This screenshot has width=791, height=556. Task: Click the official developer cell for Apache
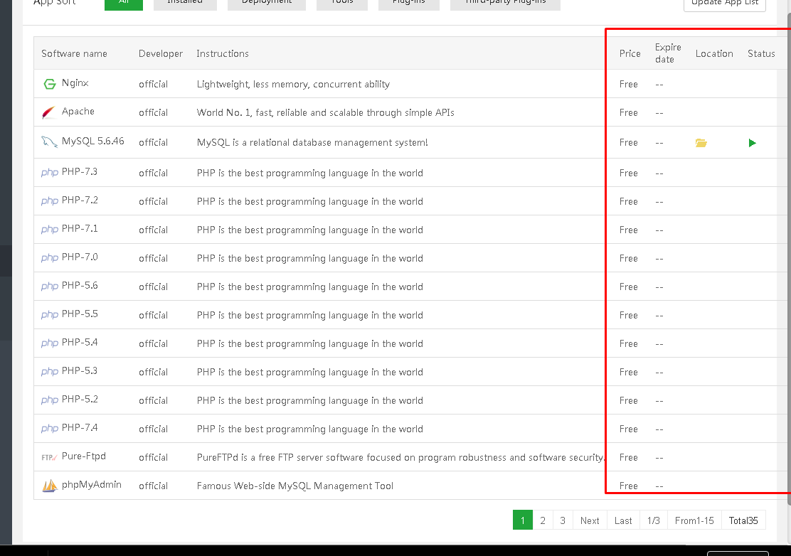tap(154, 112)
